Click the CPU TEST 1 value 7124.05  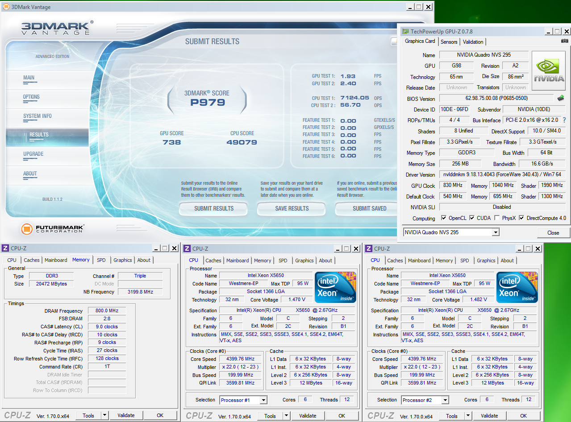click(x=355, y=98)
